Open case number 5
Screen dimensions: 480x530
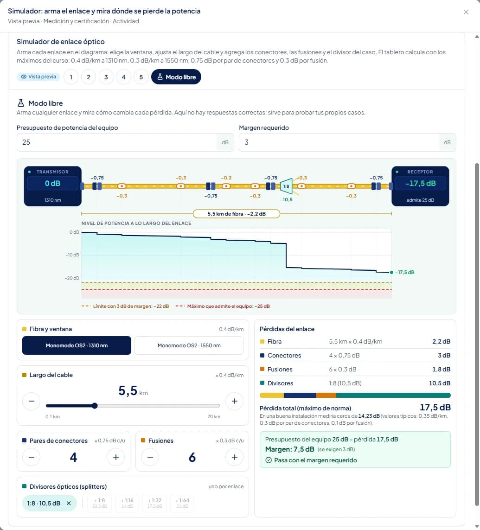[x=141, y=77]
